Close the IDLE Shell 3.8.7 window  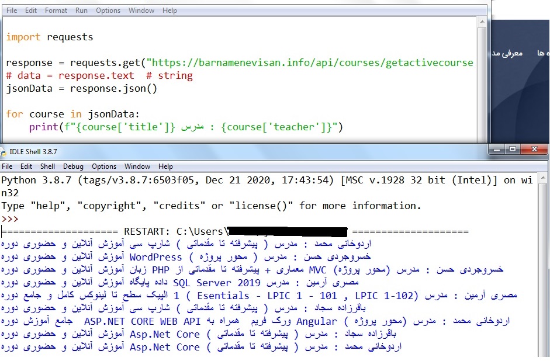click(534, 151)
